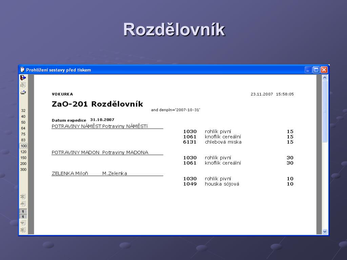Click the expedition date '31.10.2007'
Viewport: 347px width, 260px height.
102,120
